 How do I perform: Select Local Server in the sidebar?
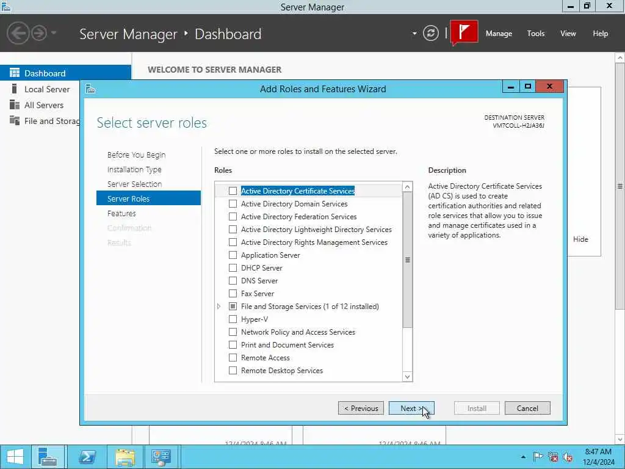[47, 89]
